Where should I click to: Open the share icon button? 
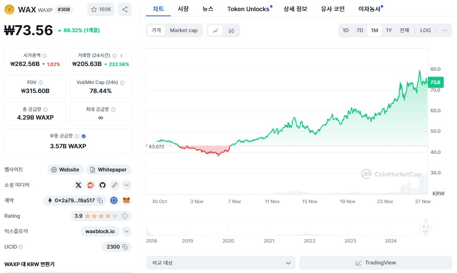[x=125, y=9]
